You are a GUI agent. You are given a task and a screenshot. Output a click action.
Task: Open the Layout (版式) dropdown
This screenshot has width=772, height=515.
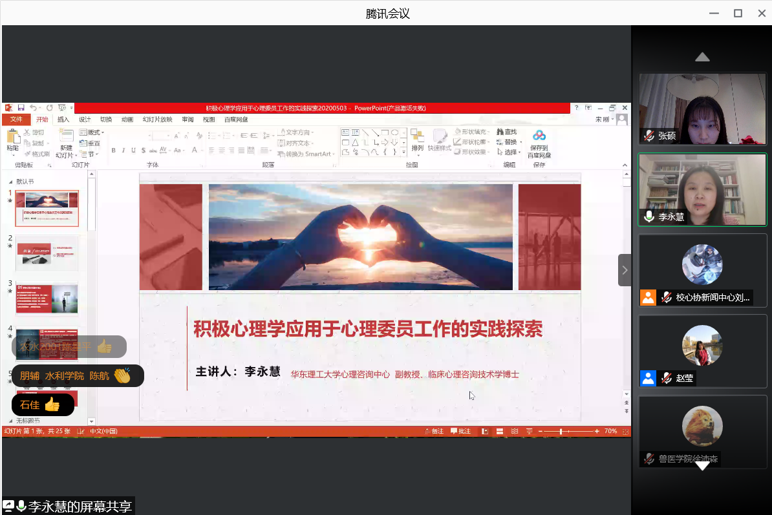[91, 132]
